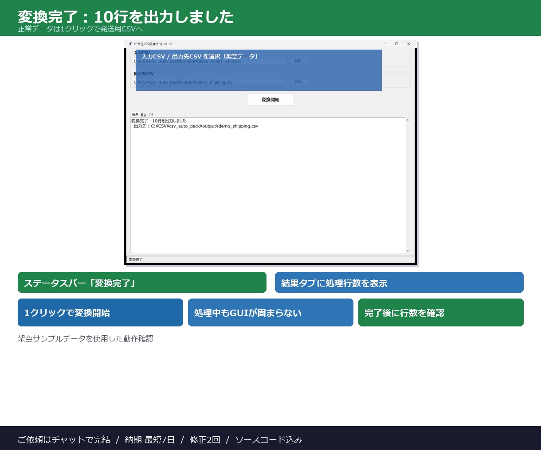Screen dimensions: 541x450
Task: Minimize the EC受注CSV変換ツール window
Action: coord(384,44)
